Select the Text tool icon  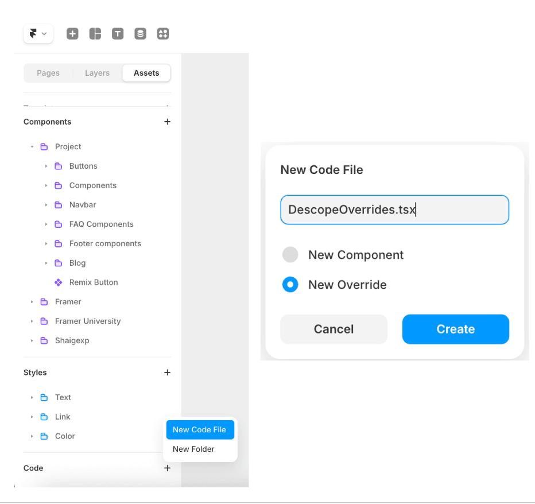(x=118, y=34)
